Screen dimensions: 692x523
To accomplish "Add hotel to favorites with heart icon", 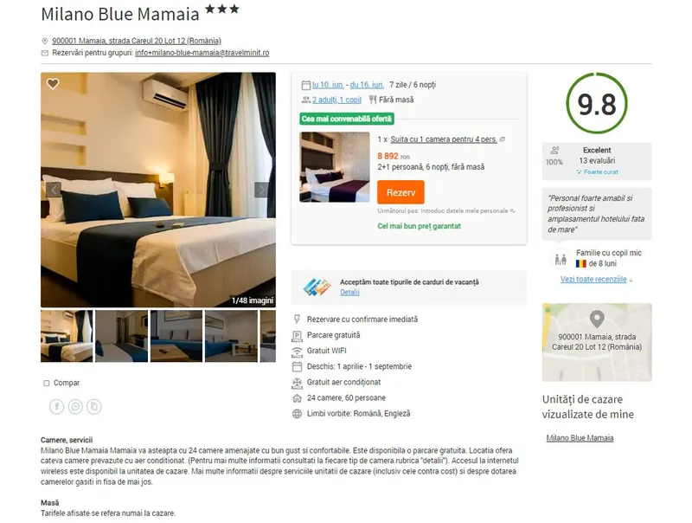I will 53,83.
